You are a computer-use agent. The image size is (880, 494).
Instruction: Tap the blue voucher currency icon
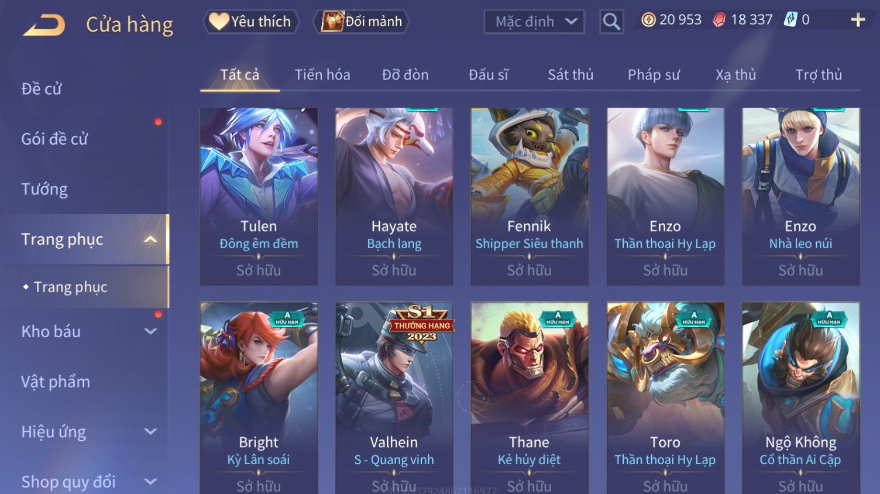pos(790,20)
